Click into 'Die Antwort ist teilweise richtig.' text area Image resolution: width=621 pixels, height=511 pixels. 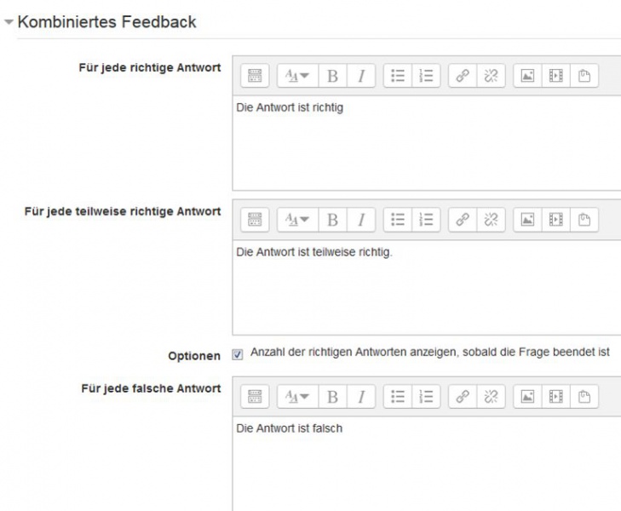tap(426, 290)
